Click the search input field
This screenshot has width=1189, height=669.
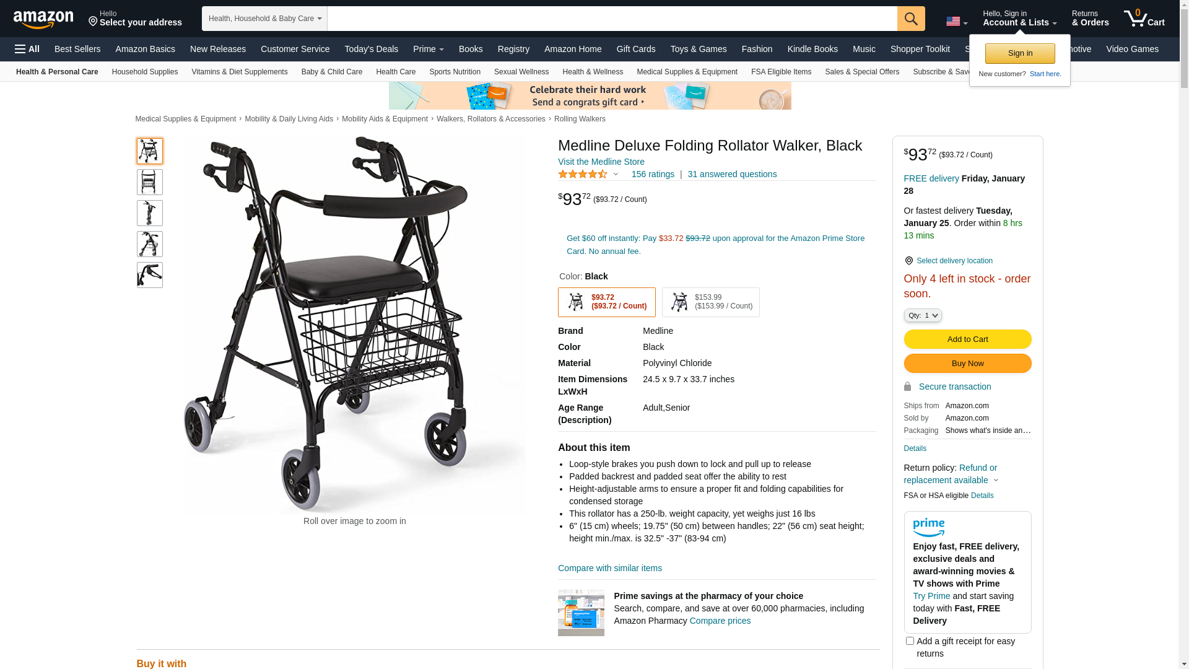[612, 19]
